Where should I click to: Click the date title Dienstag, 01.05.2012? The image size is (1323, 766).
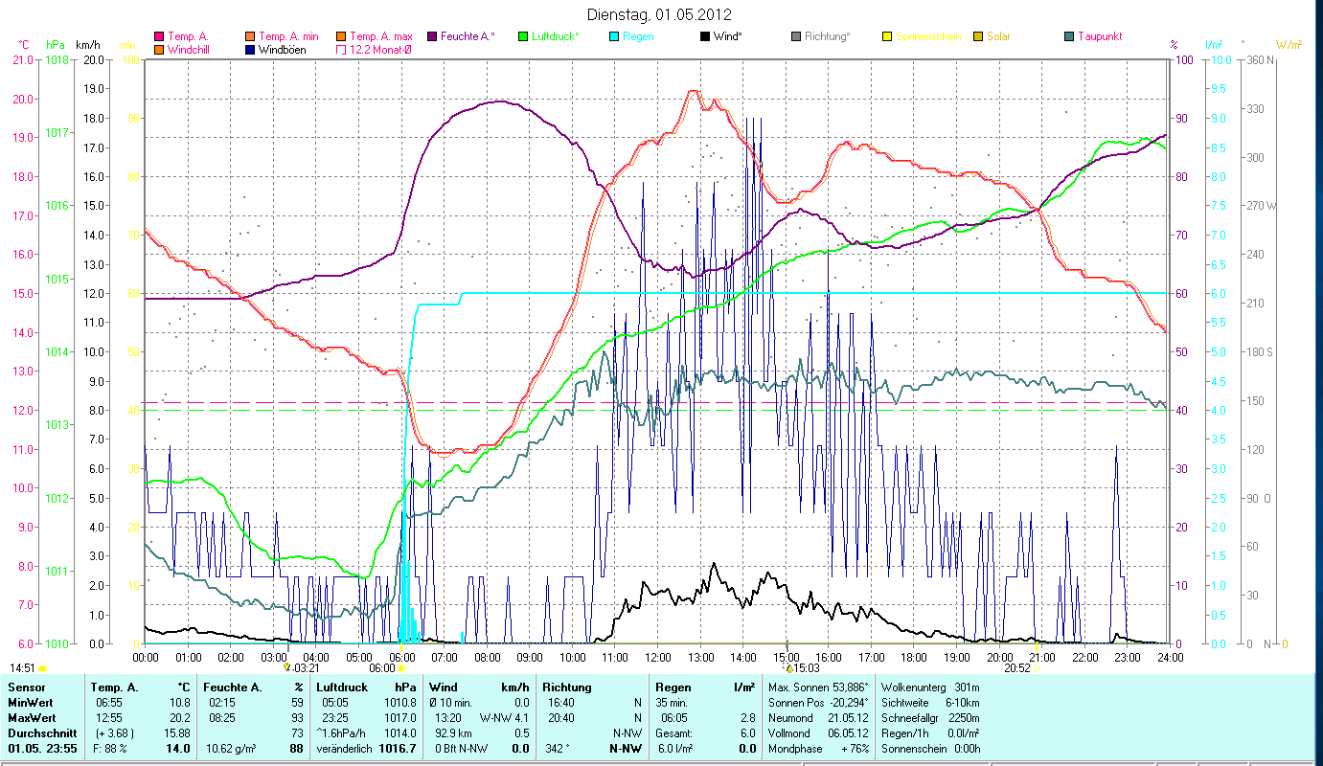659,14
